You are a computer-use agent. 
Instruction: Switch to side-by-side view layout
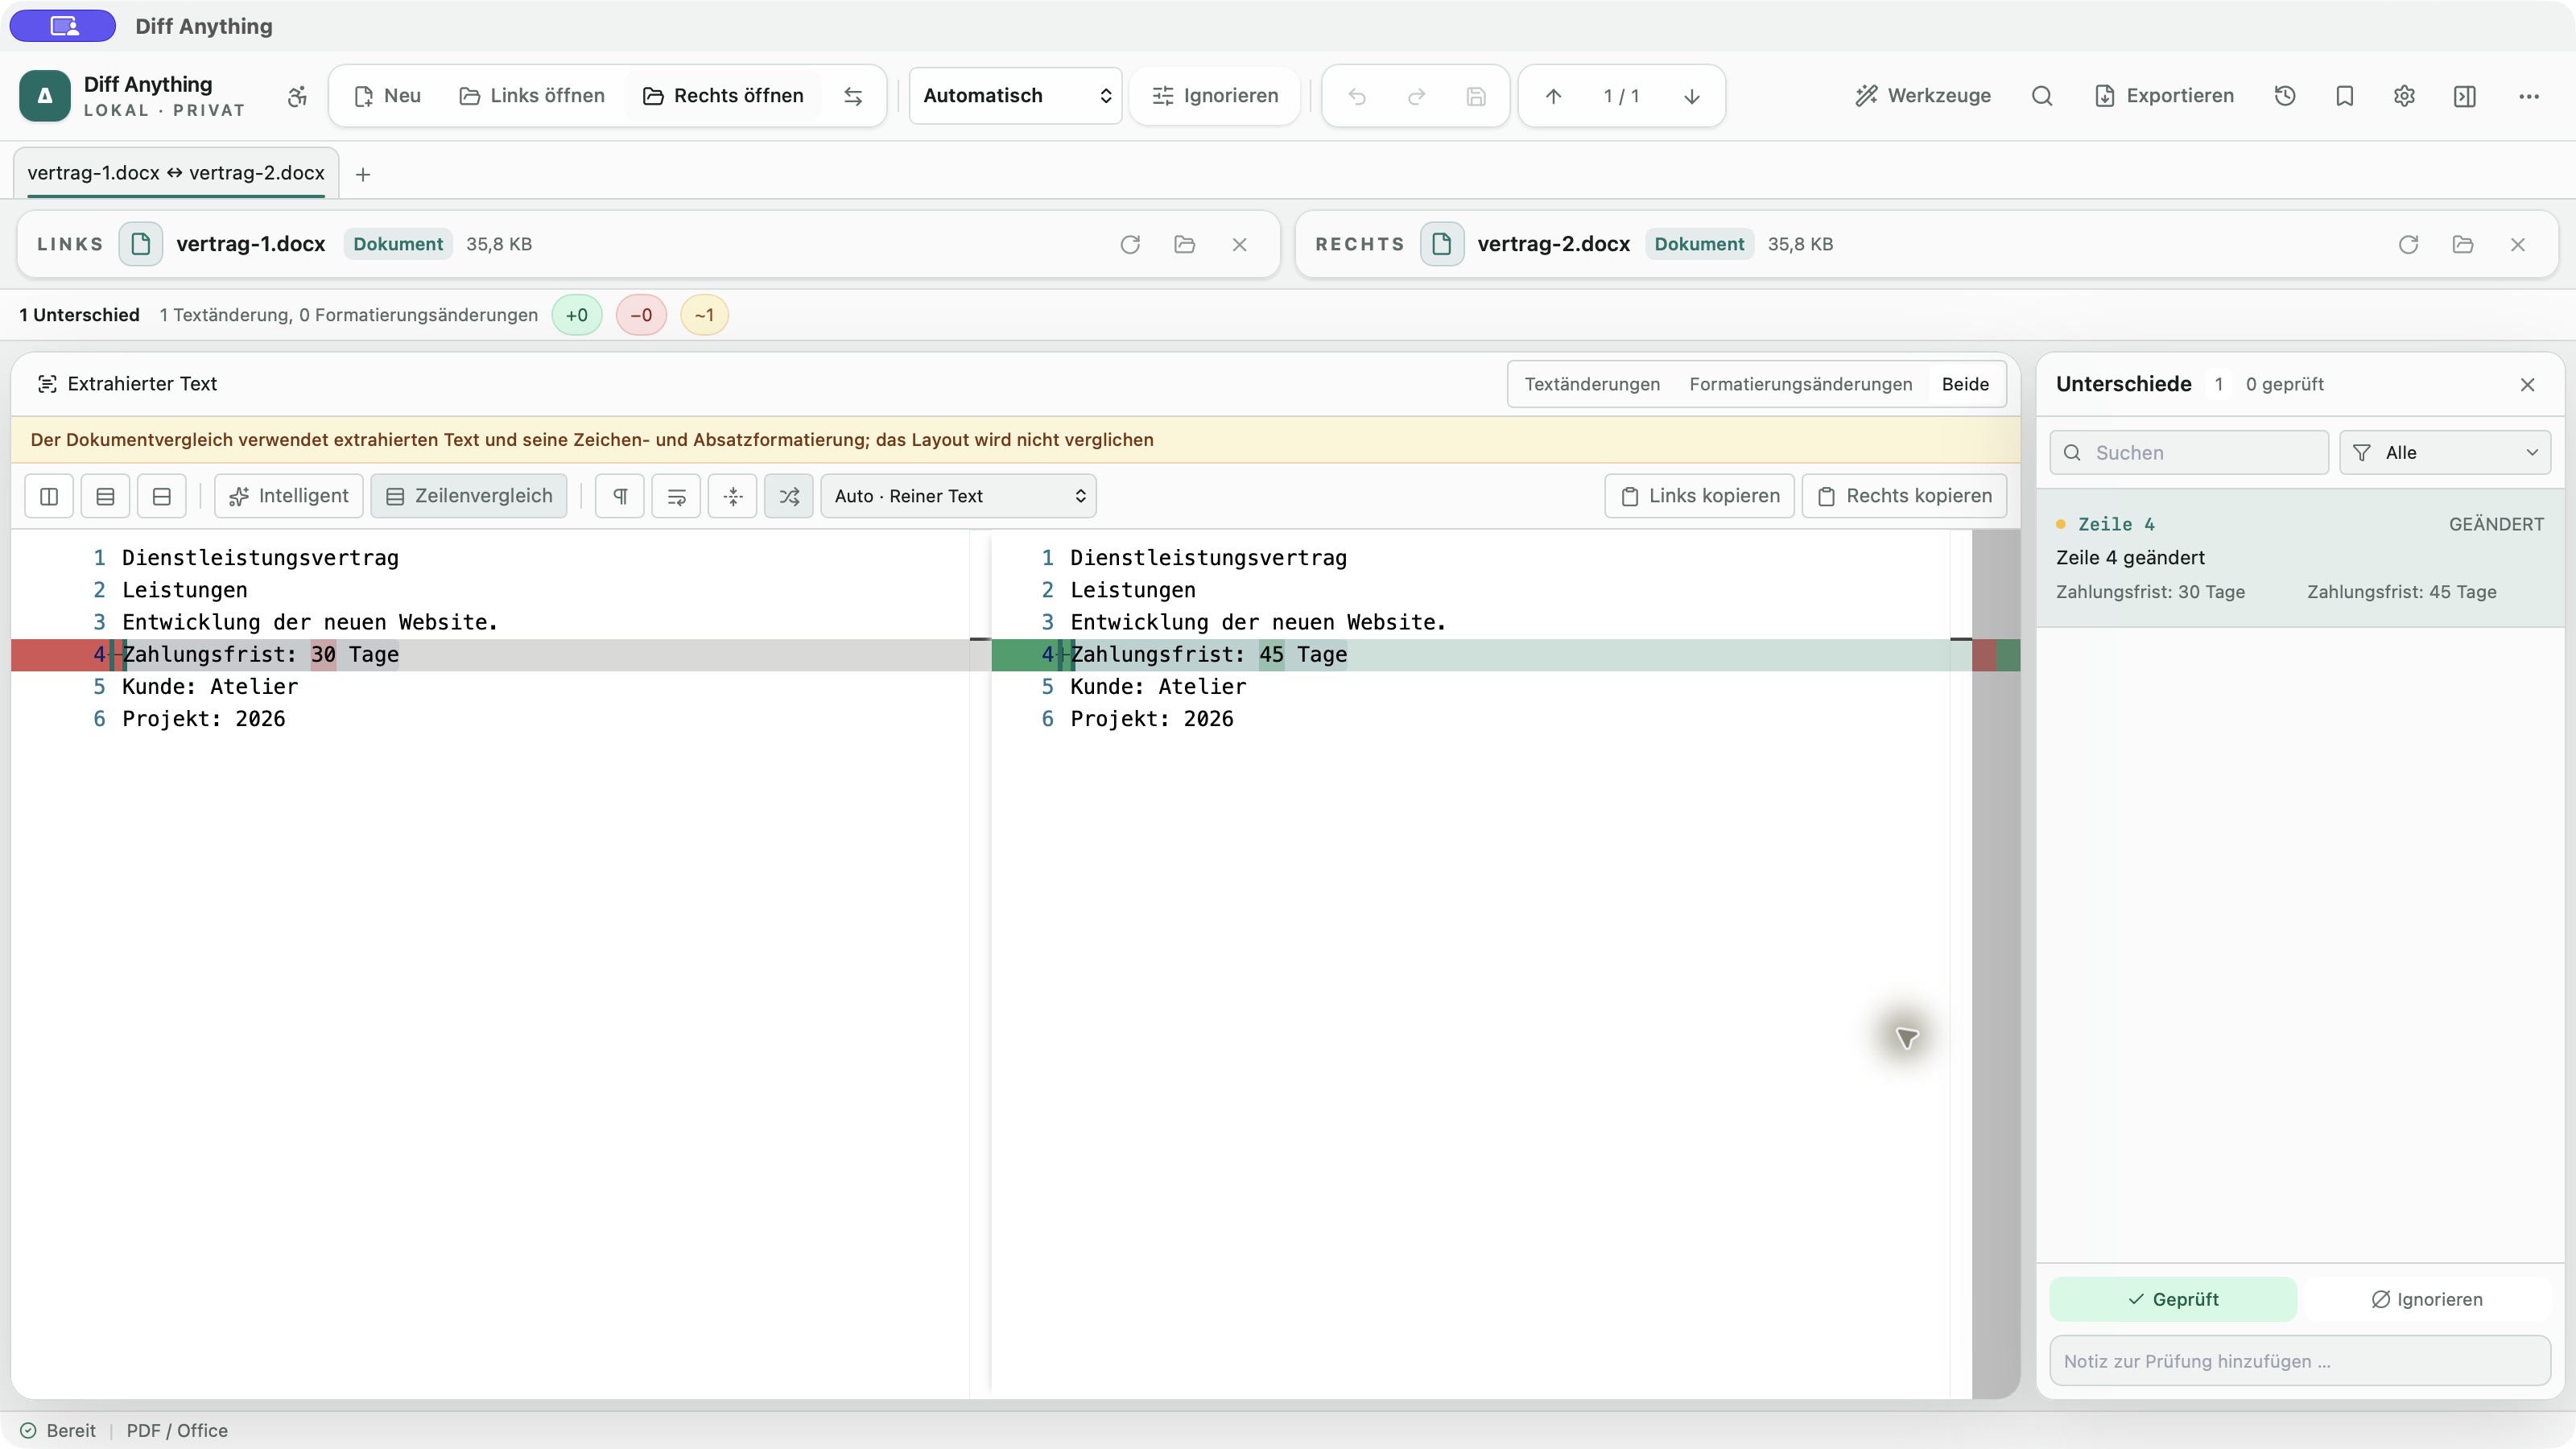click(x=49, y=496)
